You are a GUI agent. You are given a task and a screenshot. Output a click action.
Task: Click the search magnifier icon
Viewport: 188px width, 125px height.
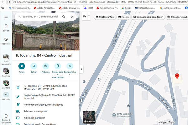click(64, 17)
